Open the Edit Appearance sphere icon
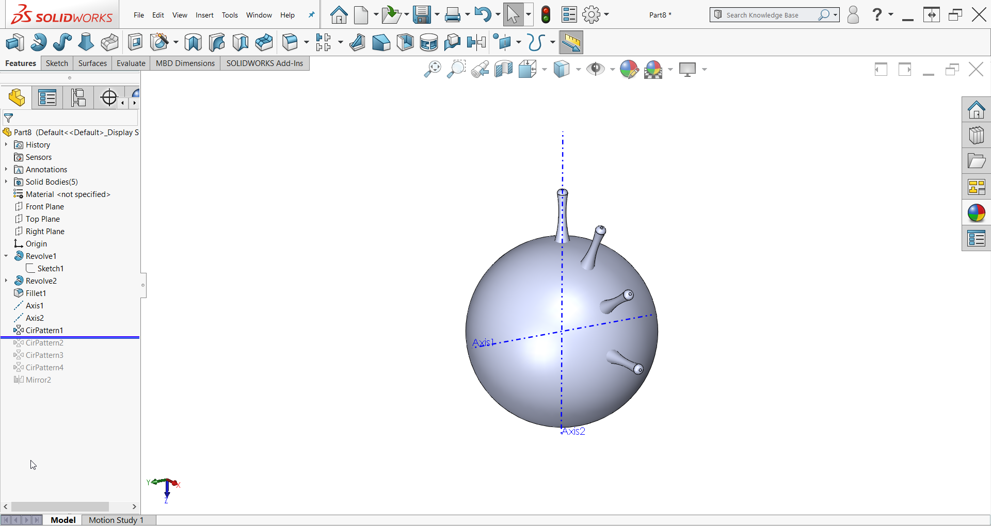The width and height of the screenshot is (991, 526). [629, 69]
